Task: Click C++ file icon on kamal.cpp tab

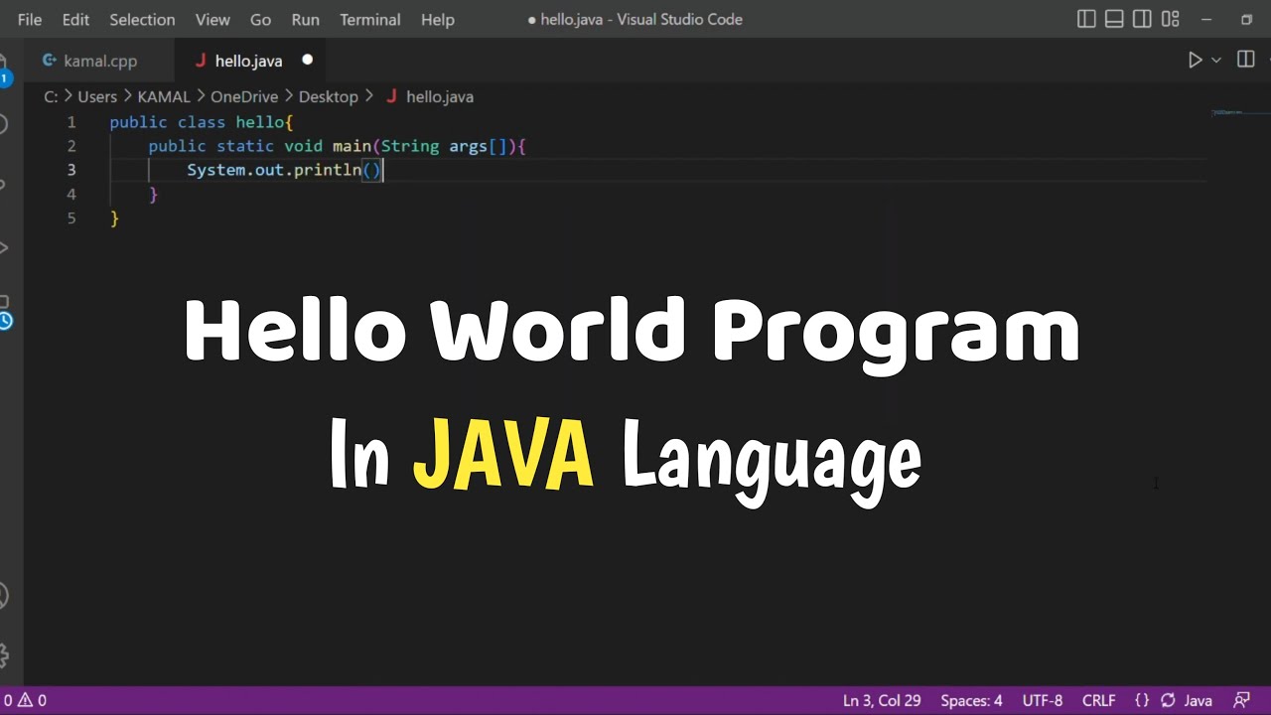Action: coord(50,61)
